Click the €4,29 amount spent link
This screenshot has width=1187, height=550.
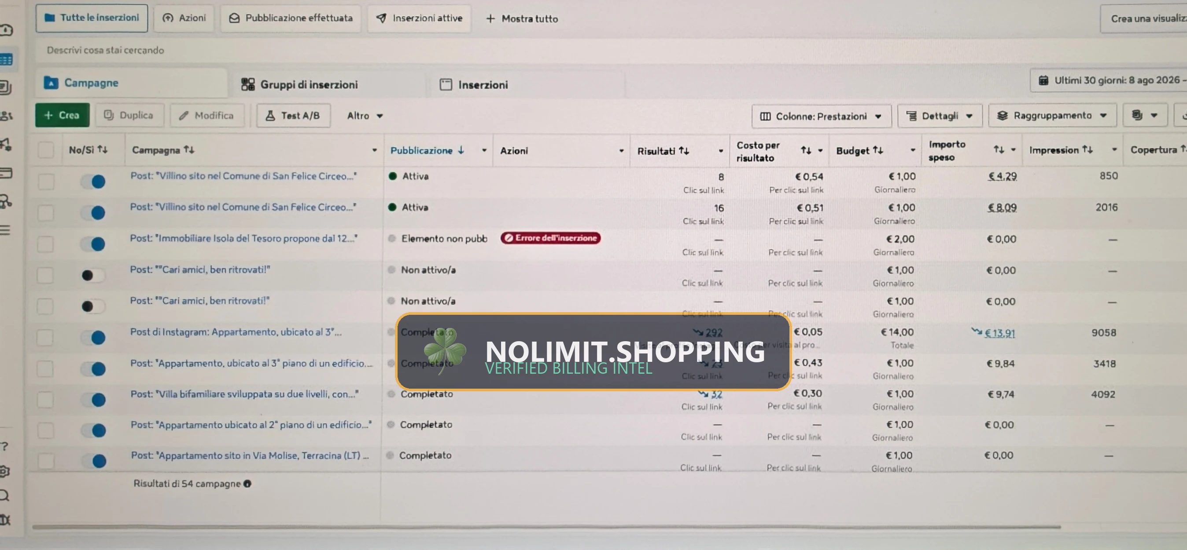pos(1002,176)
